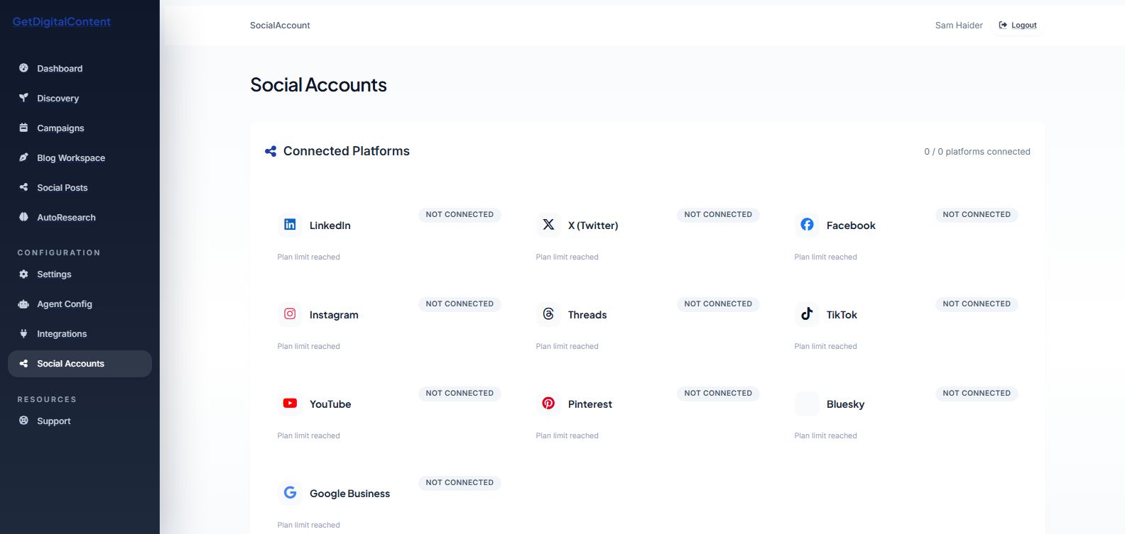Click Google Business's NOT CONNECTED badge
This screenshot has width=1125, height=534.
click(460, 482)
